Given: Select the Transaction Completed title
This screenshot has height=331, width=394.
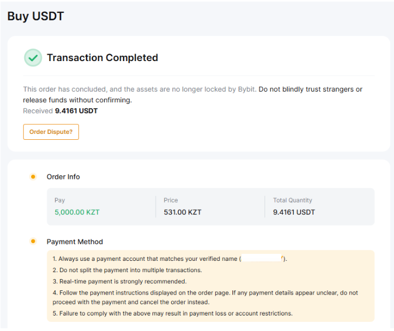Looking at the screenshot, I should (x=103, y=58).
